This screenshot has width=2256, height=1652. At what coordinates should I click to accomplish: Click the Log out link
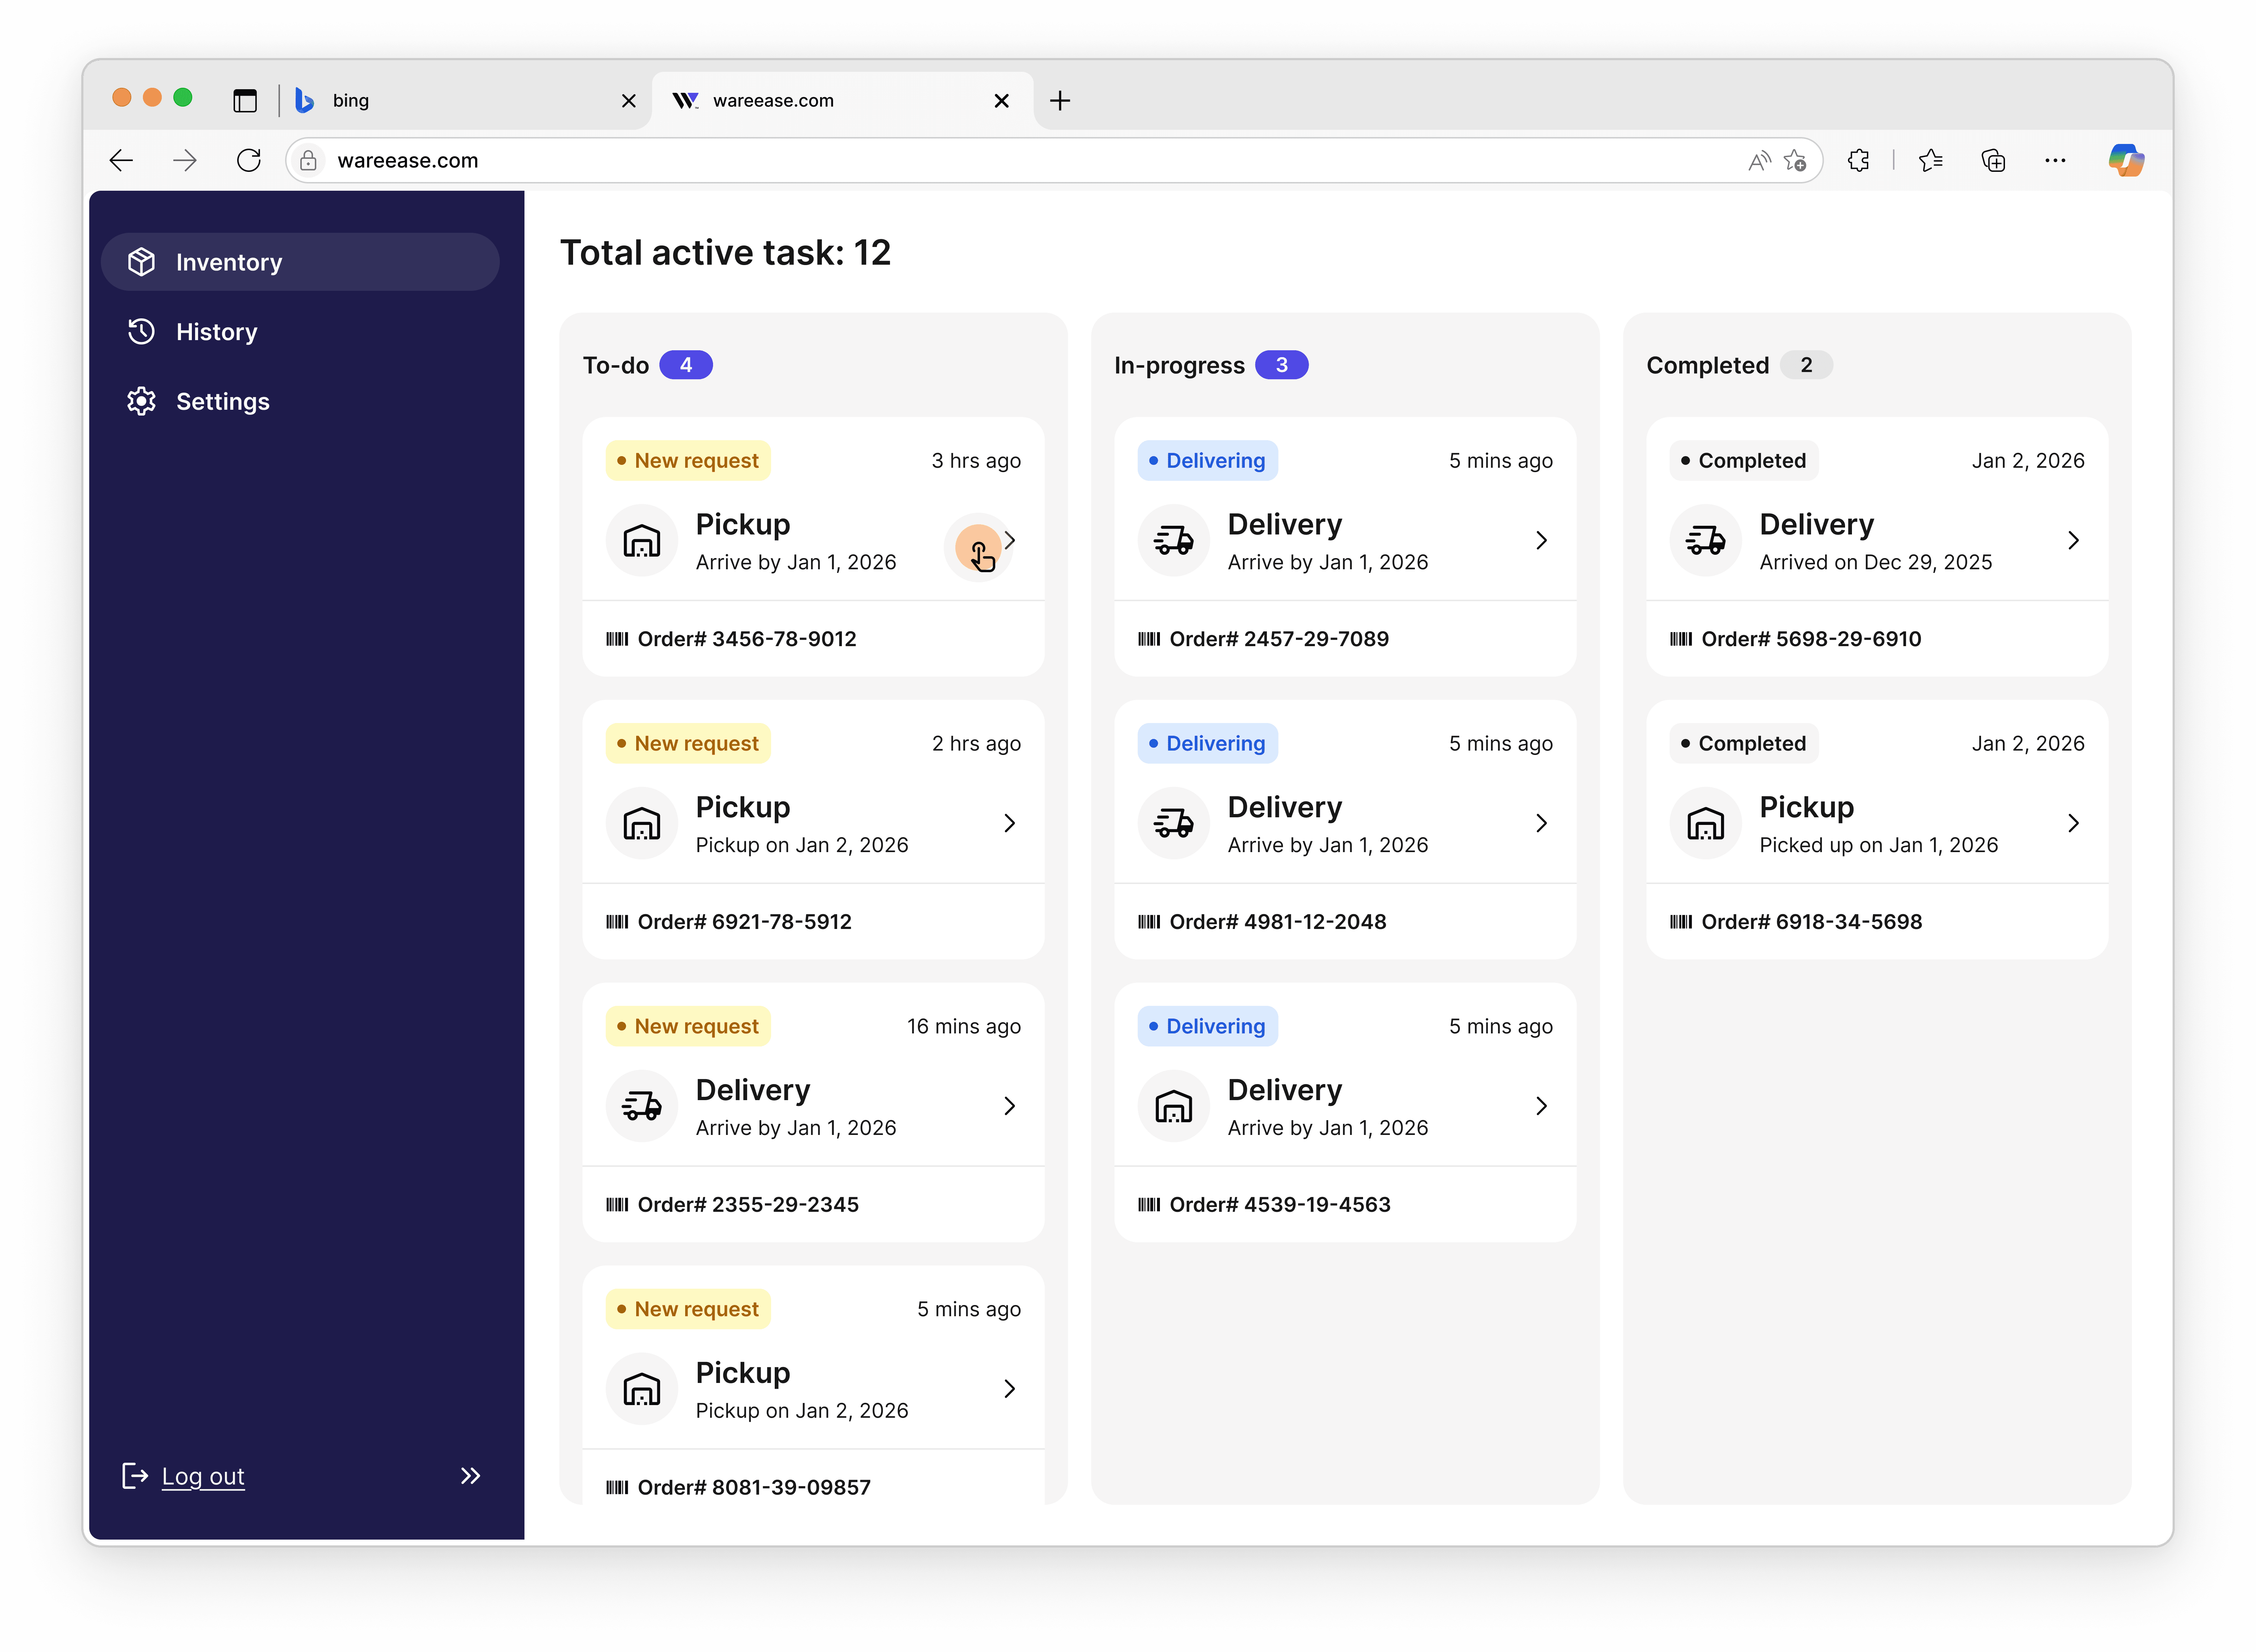(203, 1476)
